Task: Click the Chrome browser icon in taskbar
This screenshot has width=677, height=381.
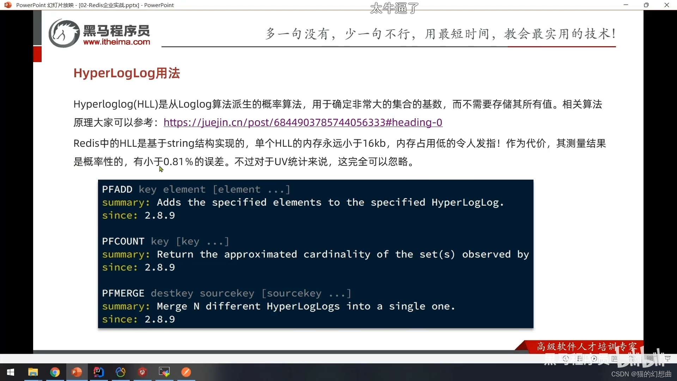Action: point(55,372)
